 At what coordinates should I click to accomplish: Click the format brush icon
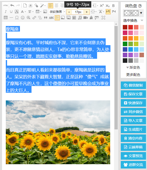pos(91,18)
